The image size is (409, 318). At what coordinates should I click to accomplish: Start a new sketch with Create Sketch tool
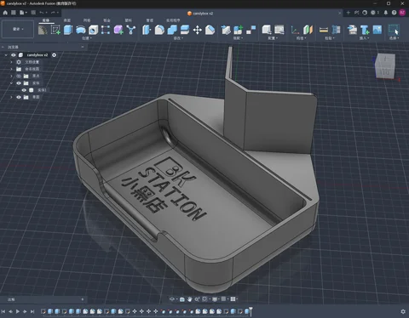coord(55,30)
